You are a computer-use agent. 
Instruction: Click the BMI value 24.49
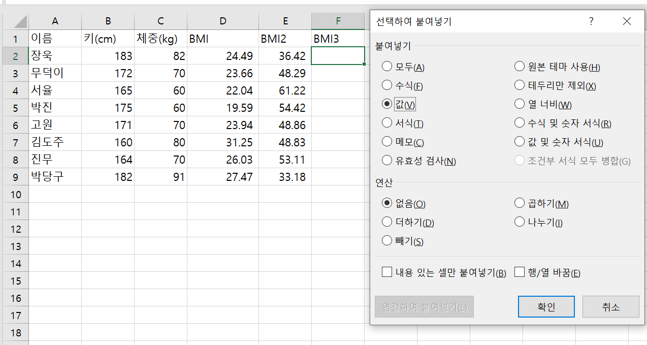(x=223, y=56)
